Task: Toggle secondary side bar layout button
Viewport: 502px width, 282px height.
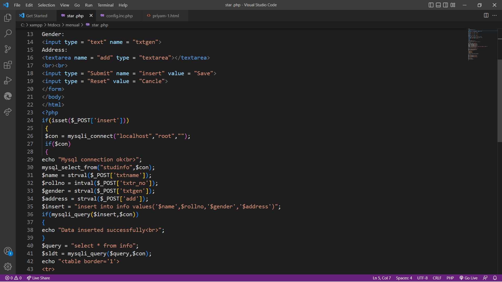Action: click(x=446, y=5)
